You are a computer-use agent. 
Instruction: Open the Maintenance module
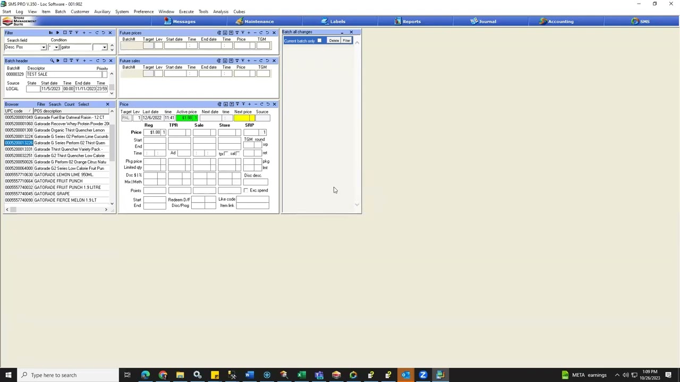click(x=255, y=21)
